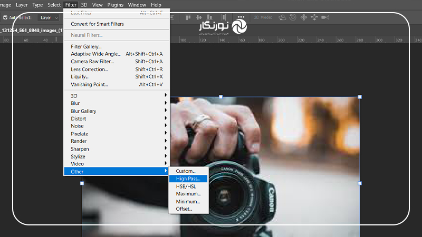The height and width of the screenshot is (237, 422).
Task: Expand the 3D filter submenu
Action: (x=117, y=96)
